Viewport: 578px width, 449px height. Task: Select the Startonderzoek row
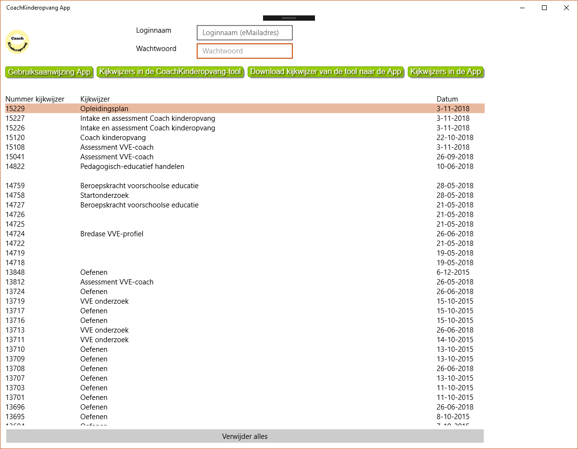point(245,195)
